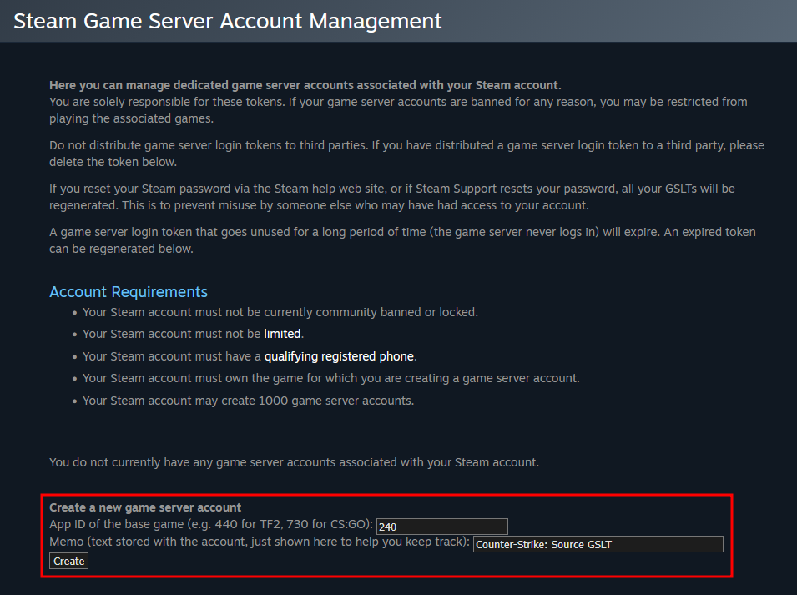This screenshot has height=595, width=797.
Task: Click the '1000 game server accounts' requirement
Action: (248, 401)
